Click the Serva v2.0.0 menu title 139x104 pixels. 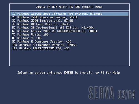pos(69,7)
